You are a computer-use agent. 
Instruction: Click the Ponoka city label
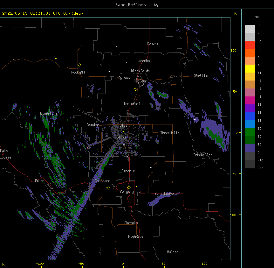click(x=153, y=43)
